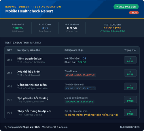Image resolution: width=144 pixels, height=131 pixels.
Task: Click the Địa chỉ cập nhật mới: label
Action: coord(76,111)
